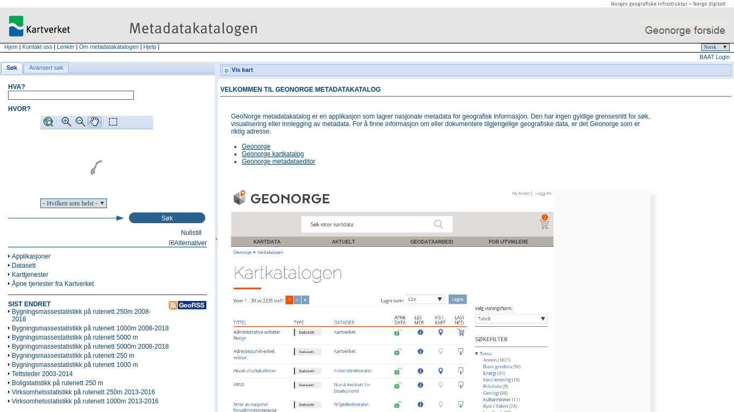This screenshot has width=734, height=412.
Task: Open 'Virksomhetsstatistikk på rutenett 250m 2013-2016'
Action: [x=83, y=392]
